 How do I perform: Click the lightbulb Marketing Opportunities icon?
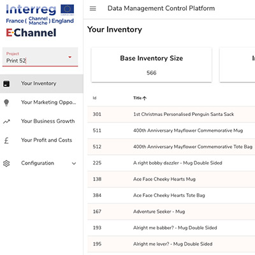pyautogui.click(x=6, y=103)
